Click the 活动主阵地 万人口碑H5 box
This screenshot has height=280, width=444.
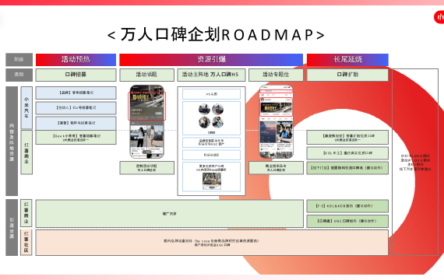pyautogui.click(x=211, y=75)
